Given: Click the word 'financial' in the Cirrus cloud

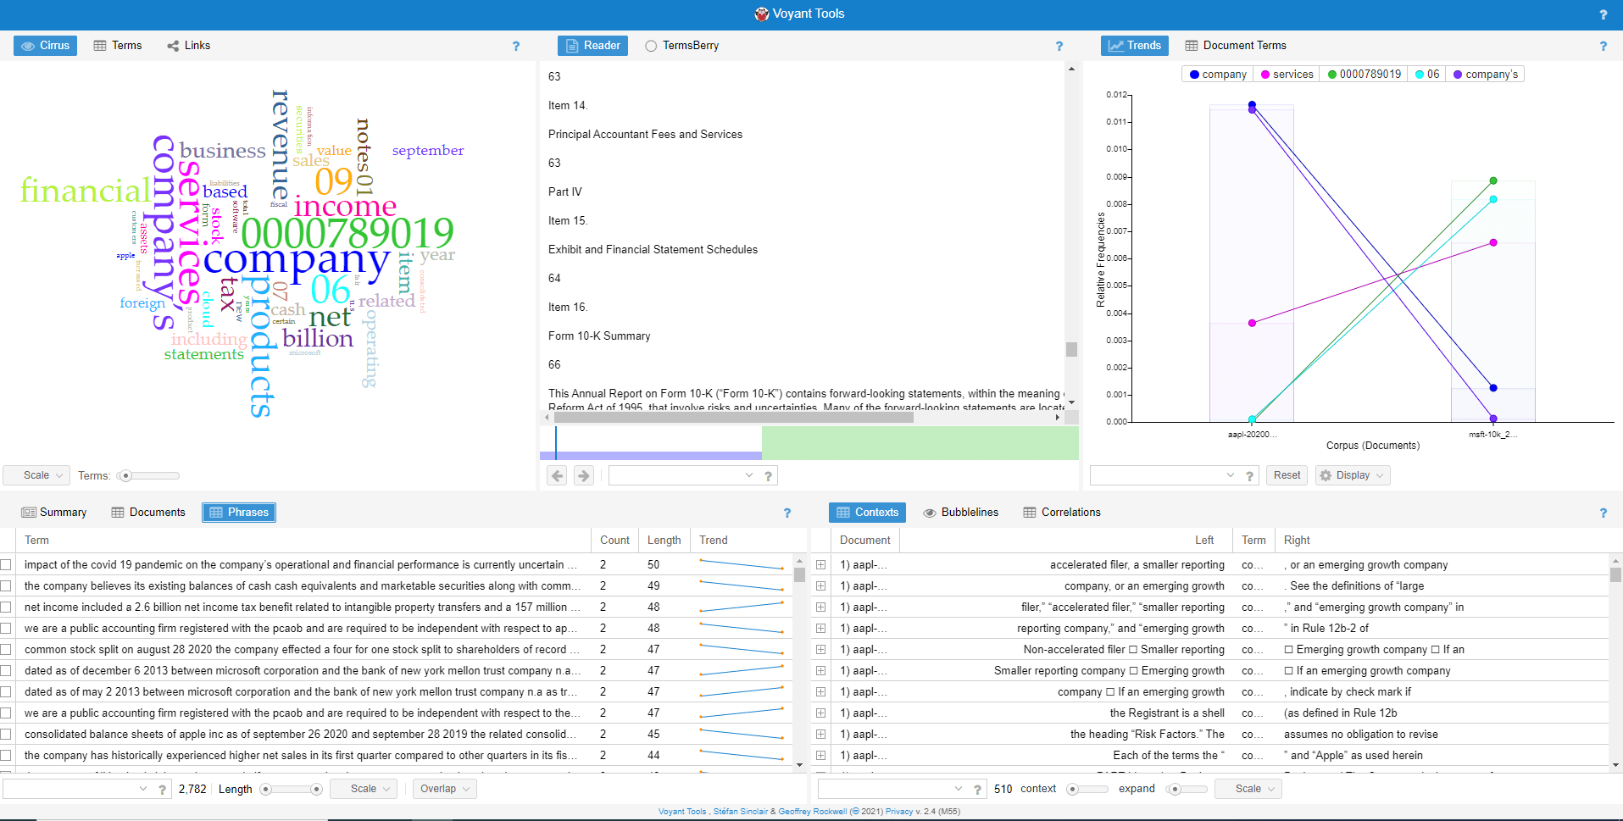Looking at the screenshot, I should tap(86, 191).
